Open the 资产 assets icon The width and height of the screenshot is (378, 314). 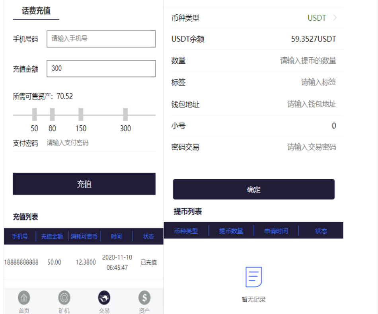tap(144, 298)
